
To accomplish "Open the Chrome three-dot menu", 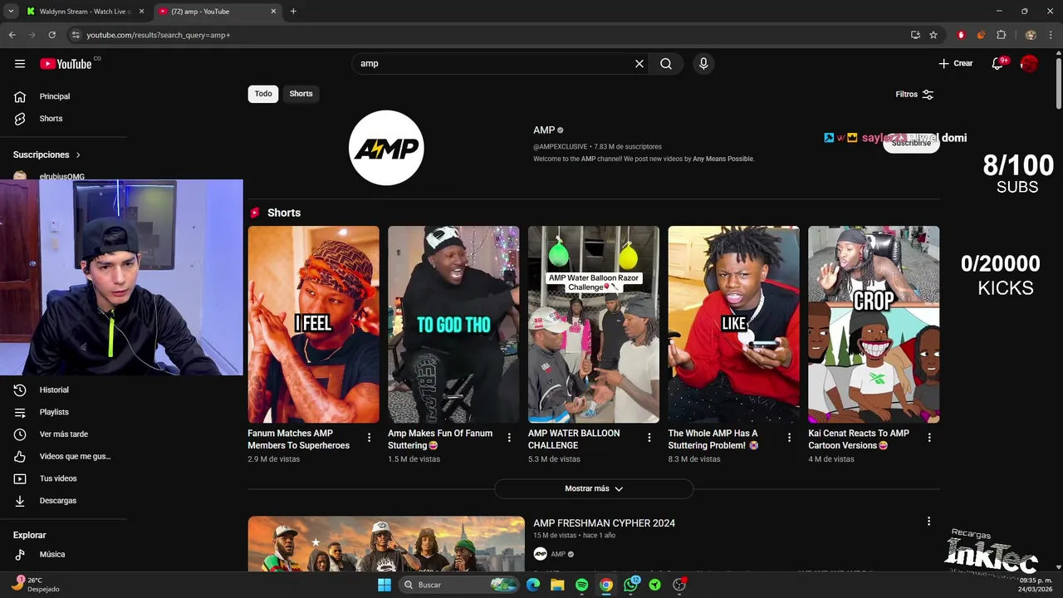I will point(1051,35).
